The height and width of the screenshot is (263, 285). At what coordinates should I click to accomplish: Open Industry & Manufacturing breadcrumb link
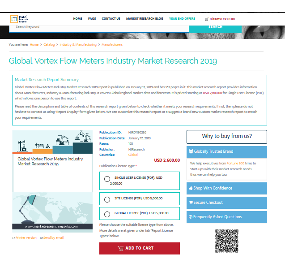click(78, 45)
